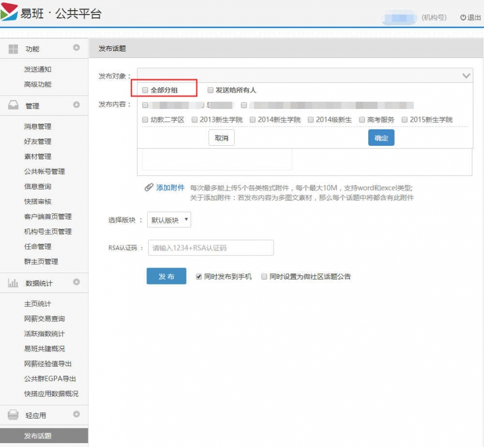Collapse the 功能 section arrow
484x447 pixels.
tap(77, 48)
